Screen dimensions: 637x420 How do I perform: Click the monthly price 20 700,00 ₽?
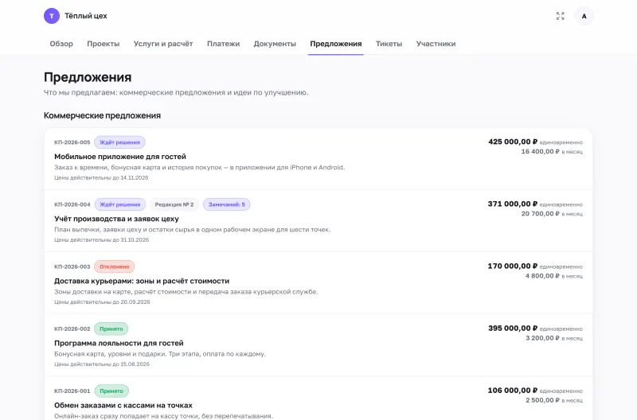pyautogui.click(x=541, y=213)
